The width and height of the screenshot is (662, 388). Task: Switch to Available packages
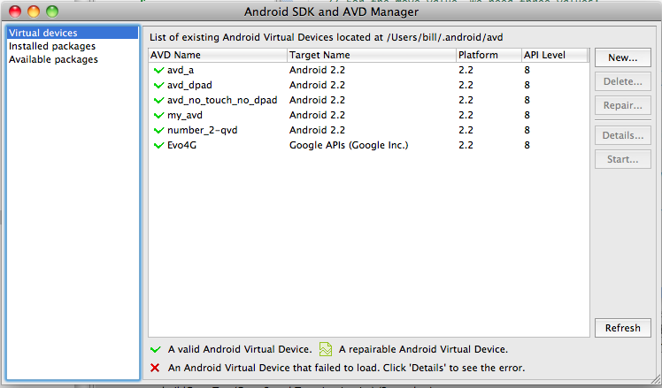pos(53,60)
